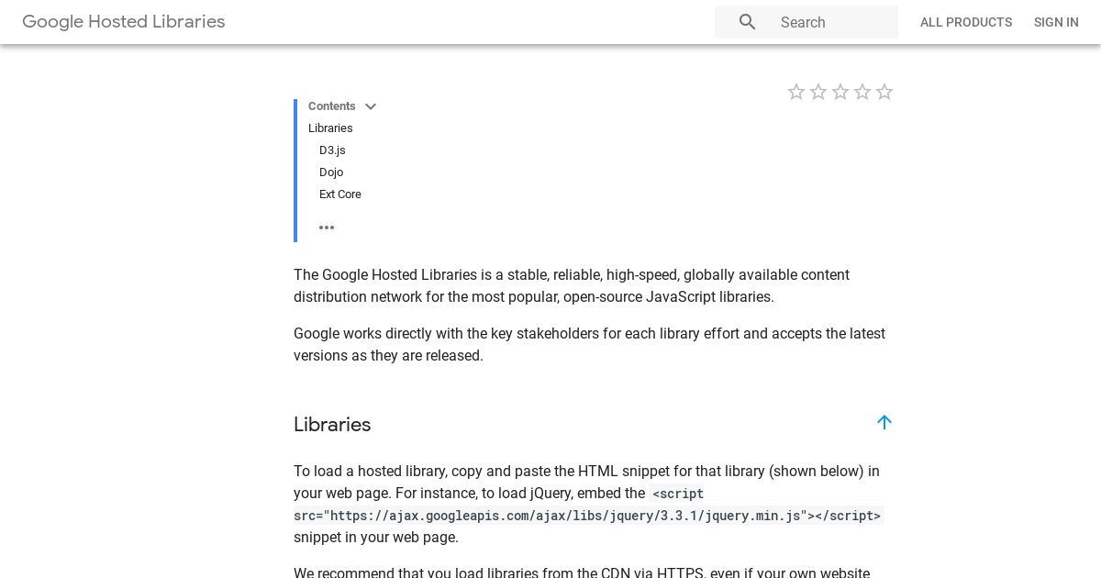Rate the page five stars
Viewport: 1101px width, 578px height.
pyautogui.click(x=884, y=92)
